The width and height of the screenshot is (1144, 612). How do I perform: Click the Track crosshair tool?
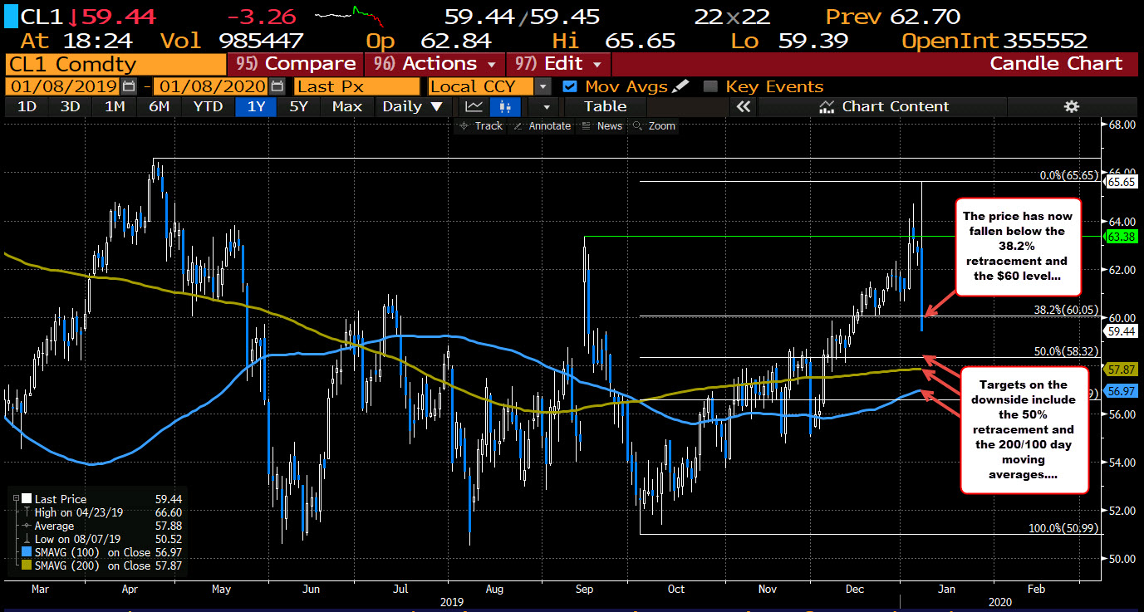[x=480, y=126]
